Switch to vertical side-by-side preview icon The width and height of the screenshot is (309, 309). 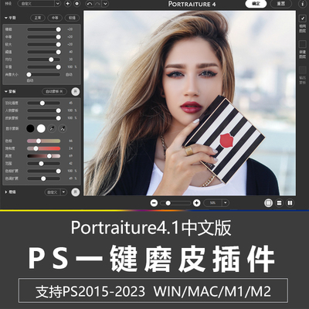click(x=290, y=203)
